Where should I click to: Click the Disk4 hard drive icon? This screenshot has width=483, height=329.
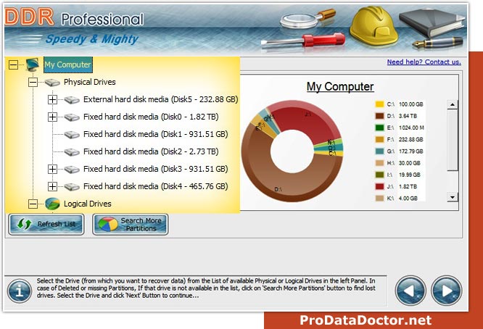(x=72, y=186)
